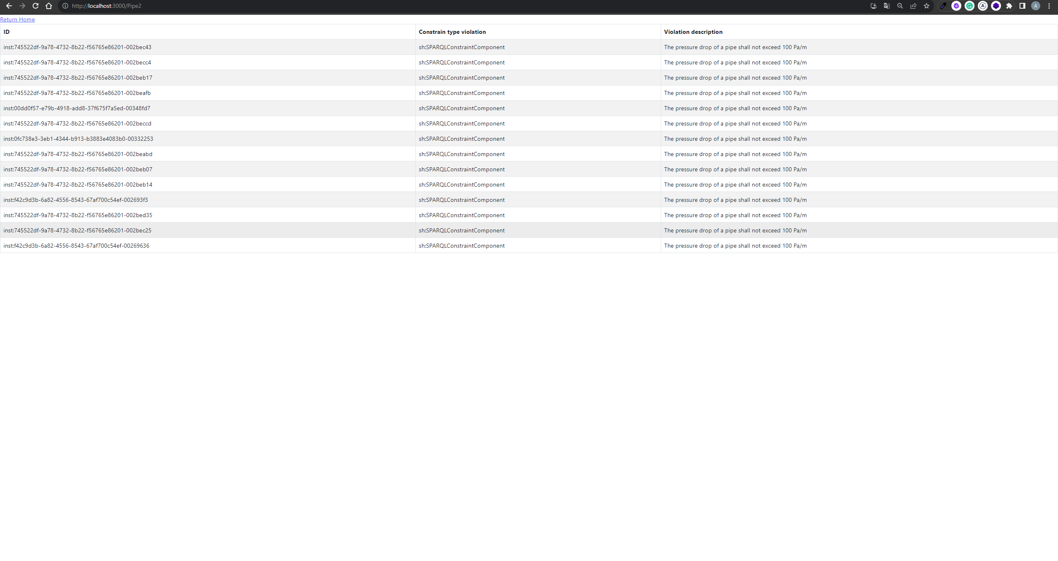This screenshot has width=1058, height=561.
Task: Click the Return Home link
Action: (17, 19)
